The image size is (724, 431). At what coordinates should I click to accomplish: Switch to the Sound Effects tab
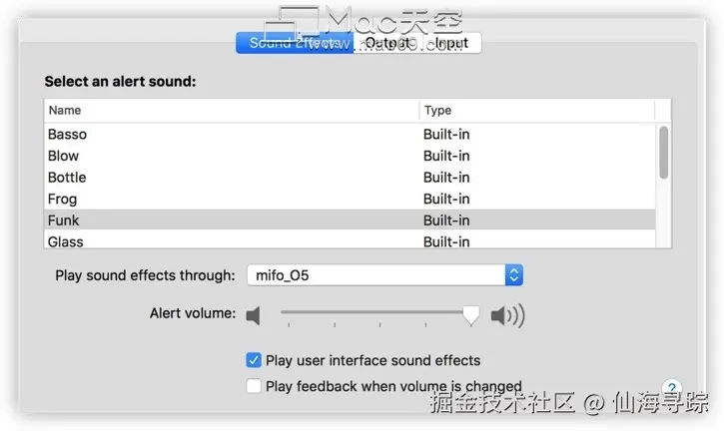(295, 43)
